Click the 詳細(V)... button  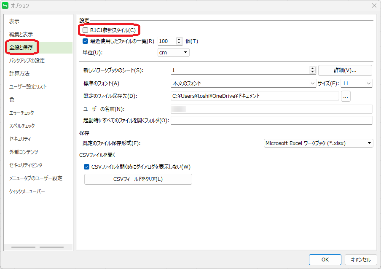point(345,70)
